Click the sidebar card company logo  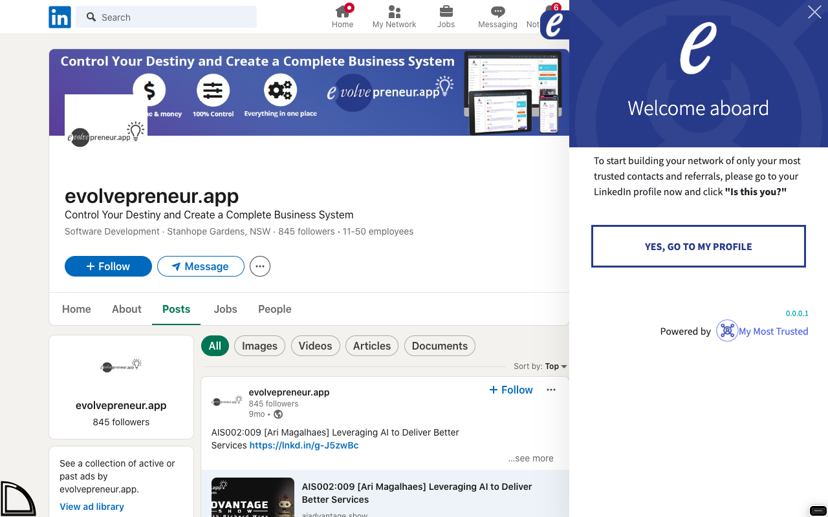pyautogui.click(x=121, y=366)
